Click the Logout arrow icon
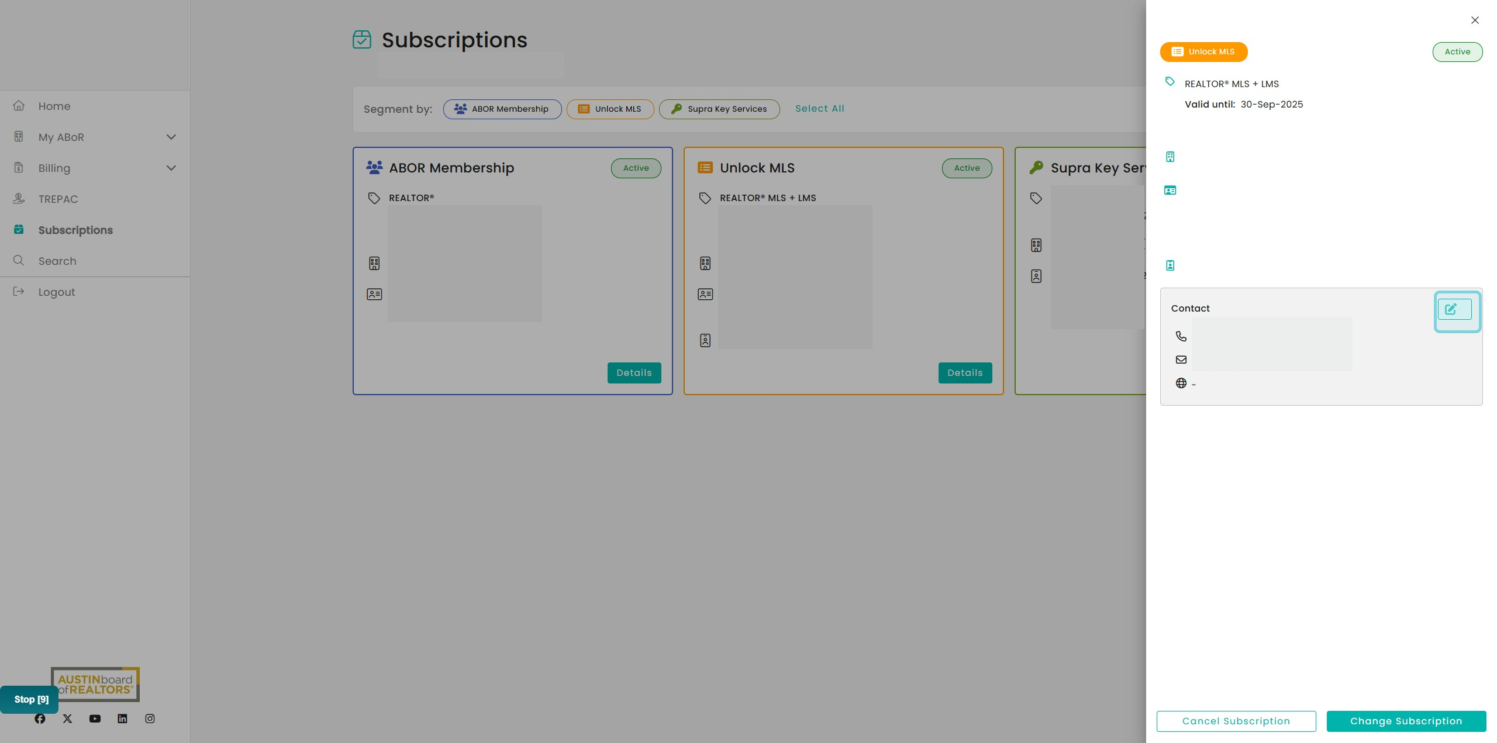The width and height of the screenshot is (1497, 743). pos(19,292)
